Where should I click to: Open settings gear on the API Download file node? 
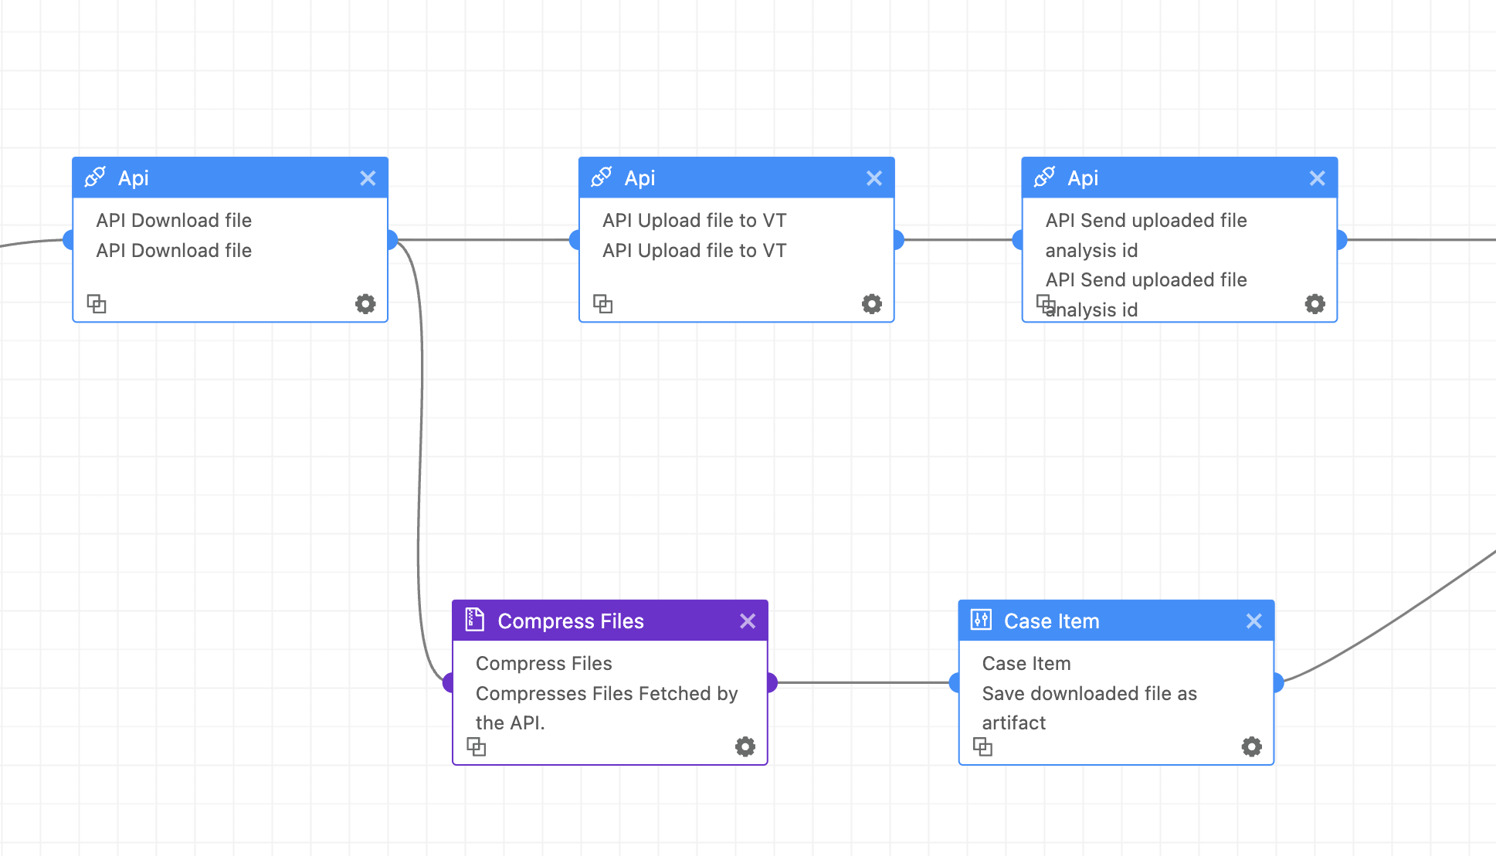click(365, 303)
